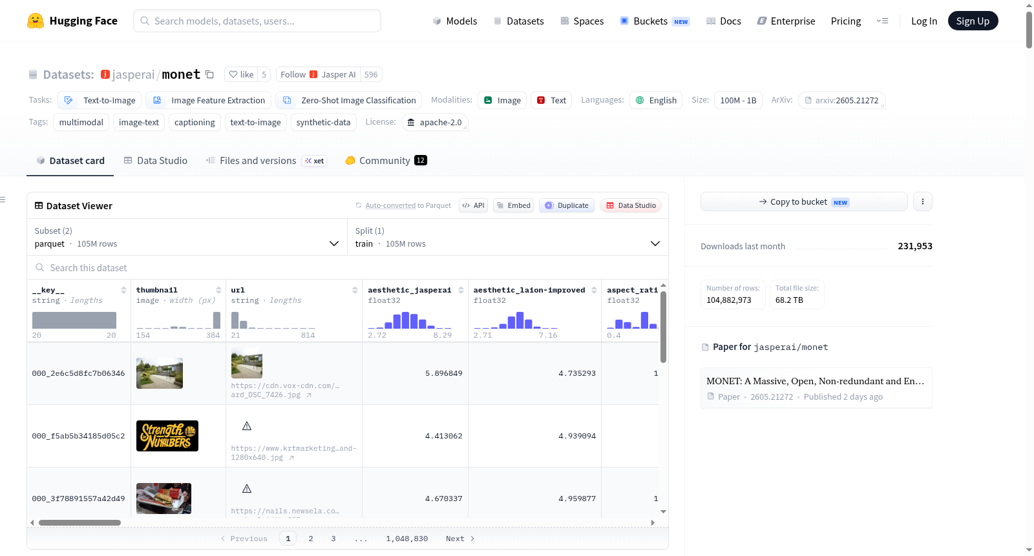Click warning icon in the nails.newsela url row
This screenshot has width=1034, height=556.
pyautogui.click(x=247, y=489)
